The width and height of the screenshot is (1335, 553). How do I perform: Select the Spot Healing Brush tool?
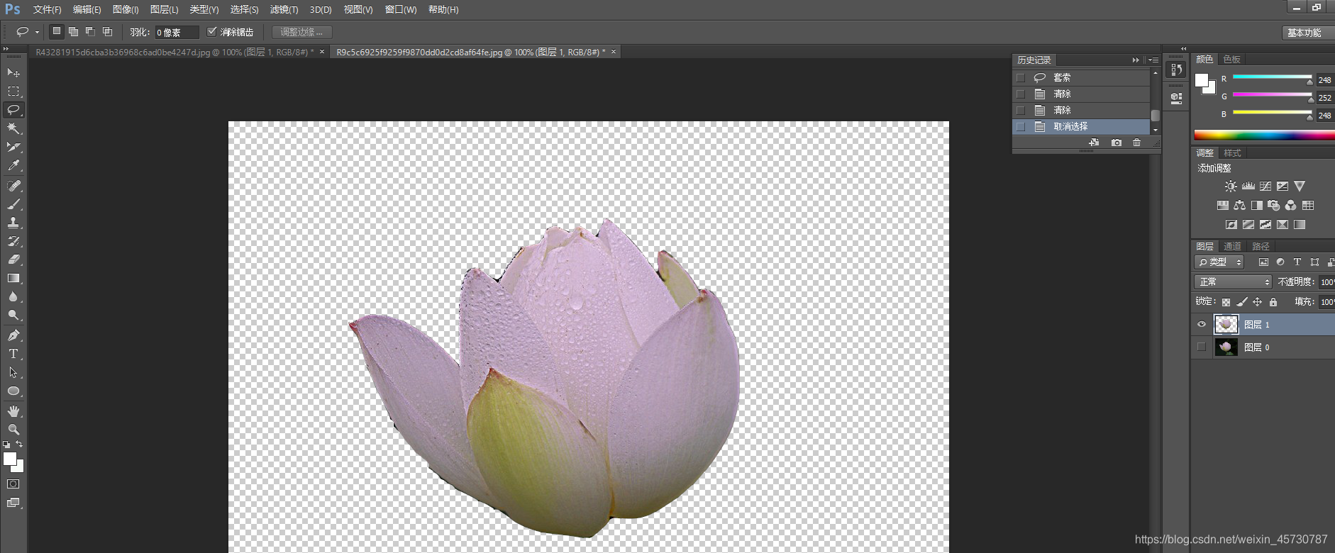(13, 186)
